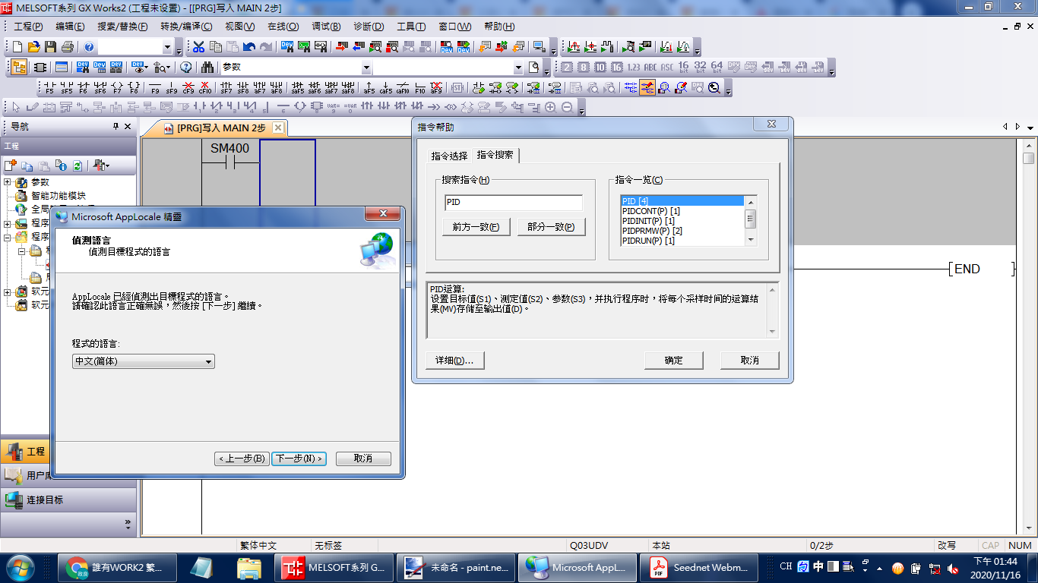Toggle the navigation pane pin icon
The width and height of the screenshot is (1038, 583).
click(x=116, y=127)
